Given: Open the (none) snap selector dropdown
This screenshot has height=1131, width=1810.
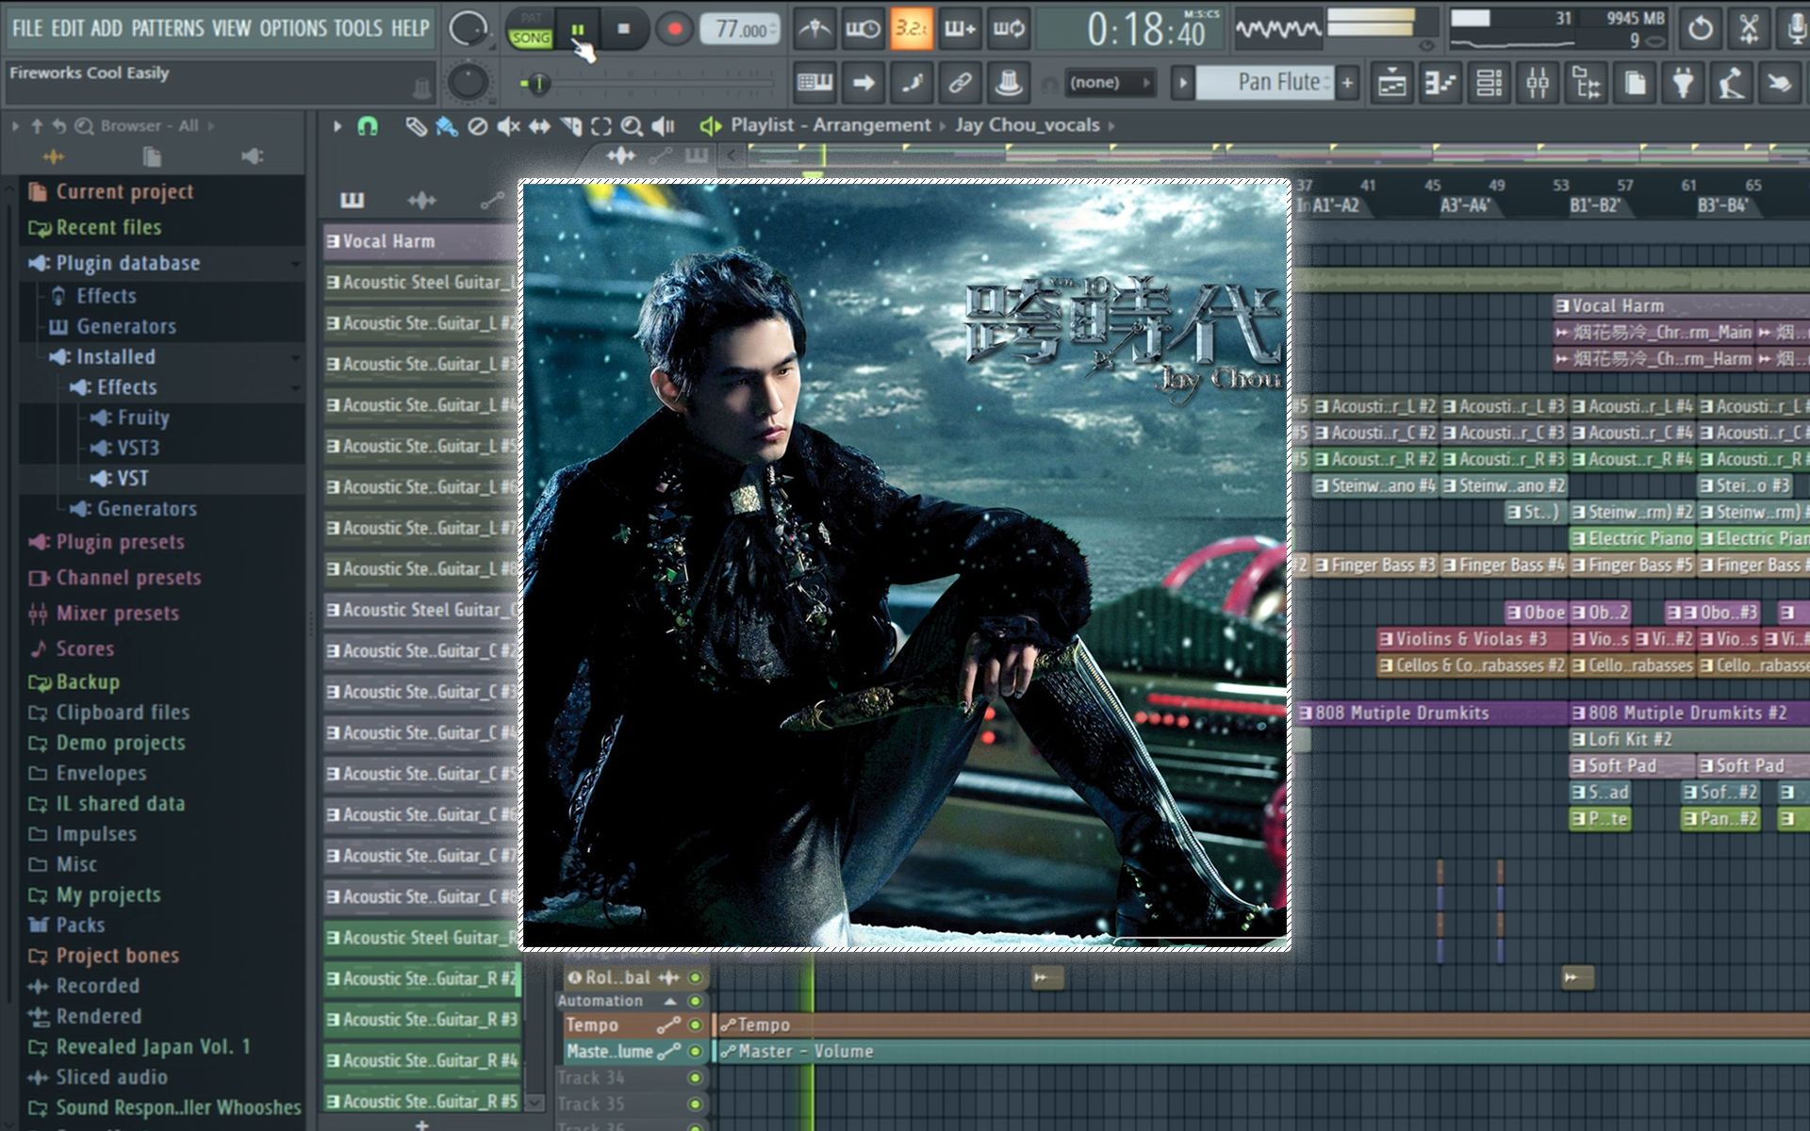Looking at the screenshot, I should [x=1109, y=83].
